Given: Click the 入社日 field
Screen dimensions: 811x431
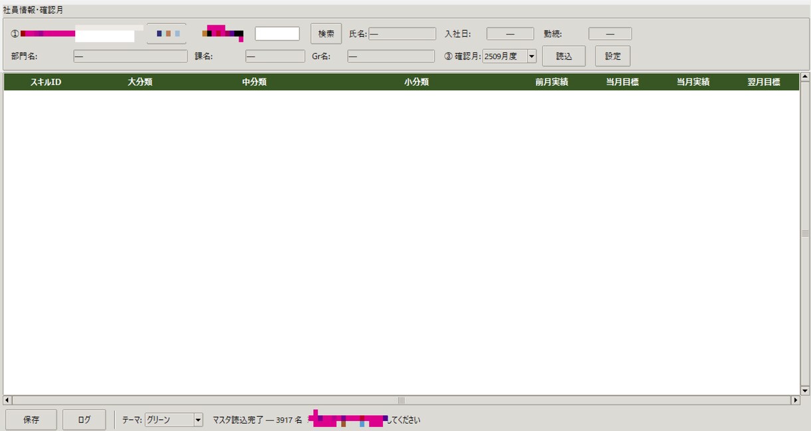Looking at the screenshot, I should pyautogui.click(x=510, y=34).
